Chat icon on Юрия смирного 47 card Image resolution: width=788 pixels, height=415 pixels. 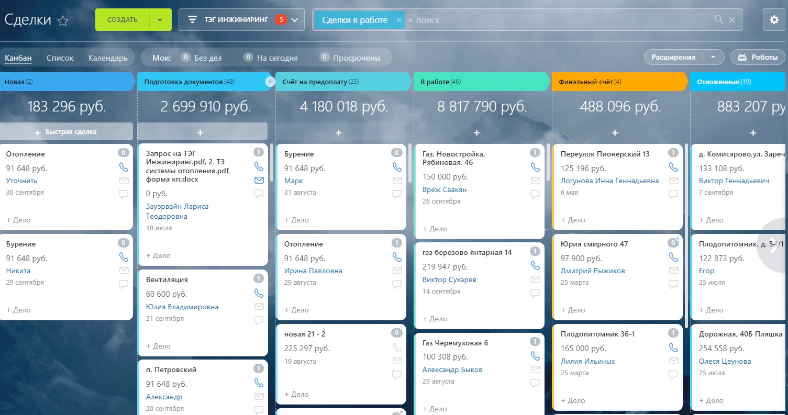[x=673, y=285]
